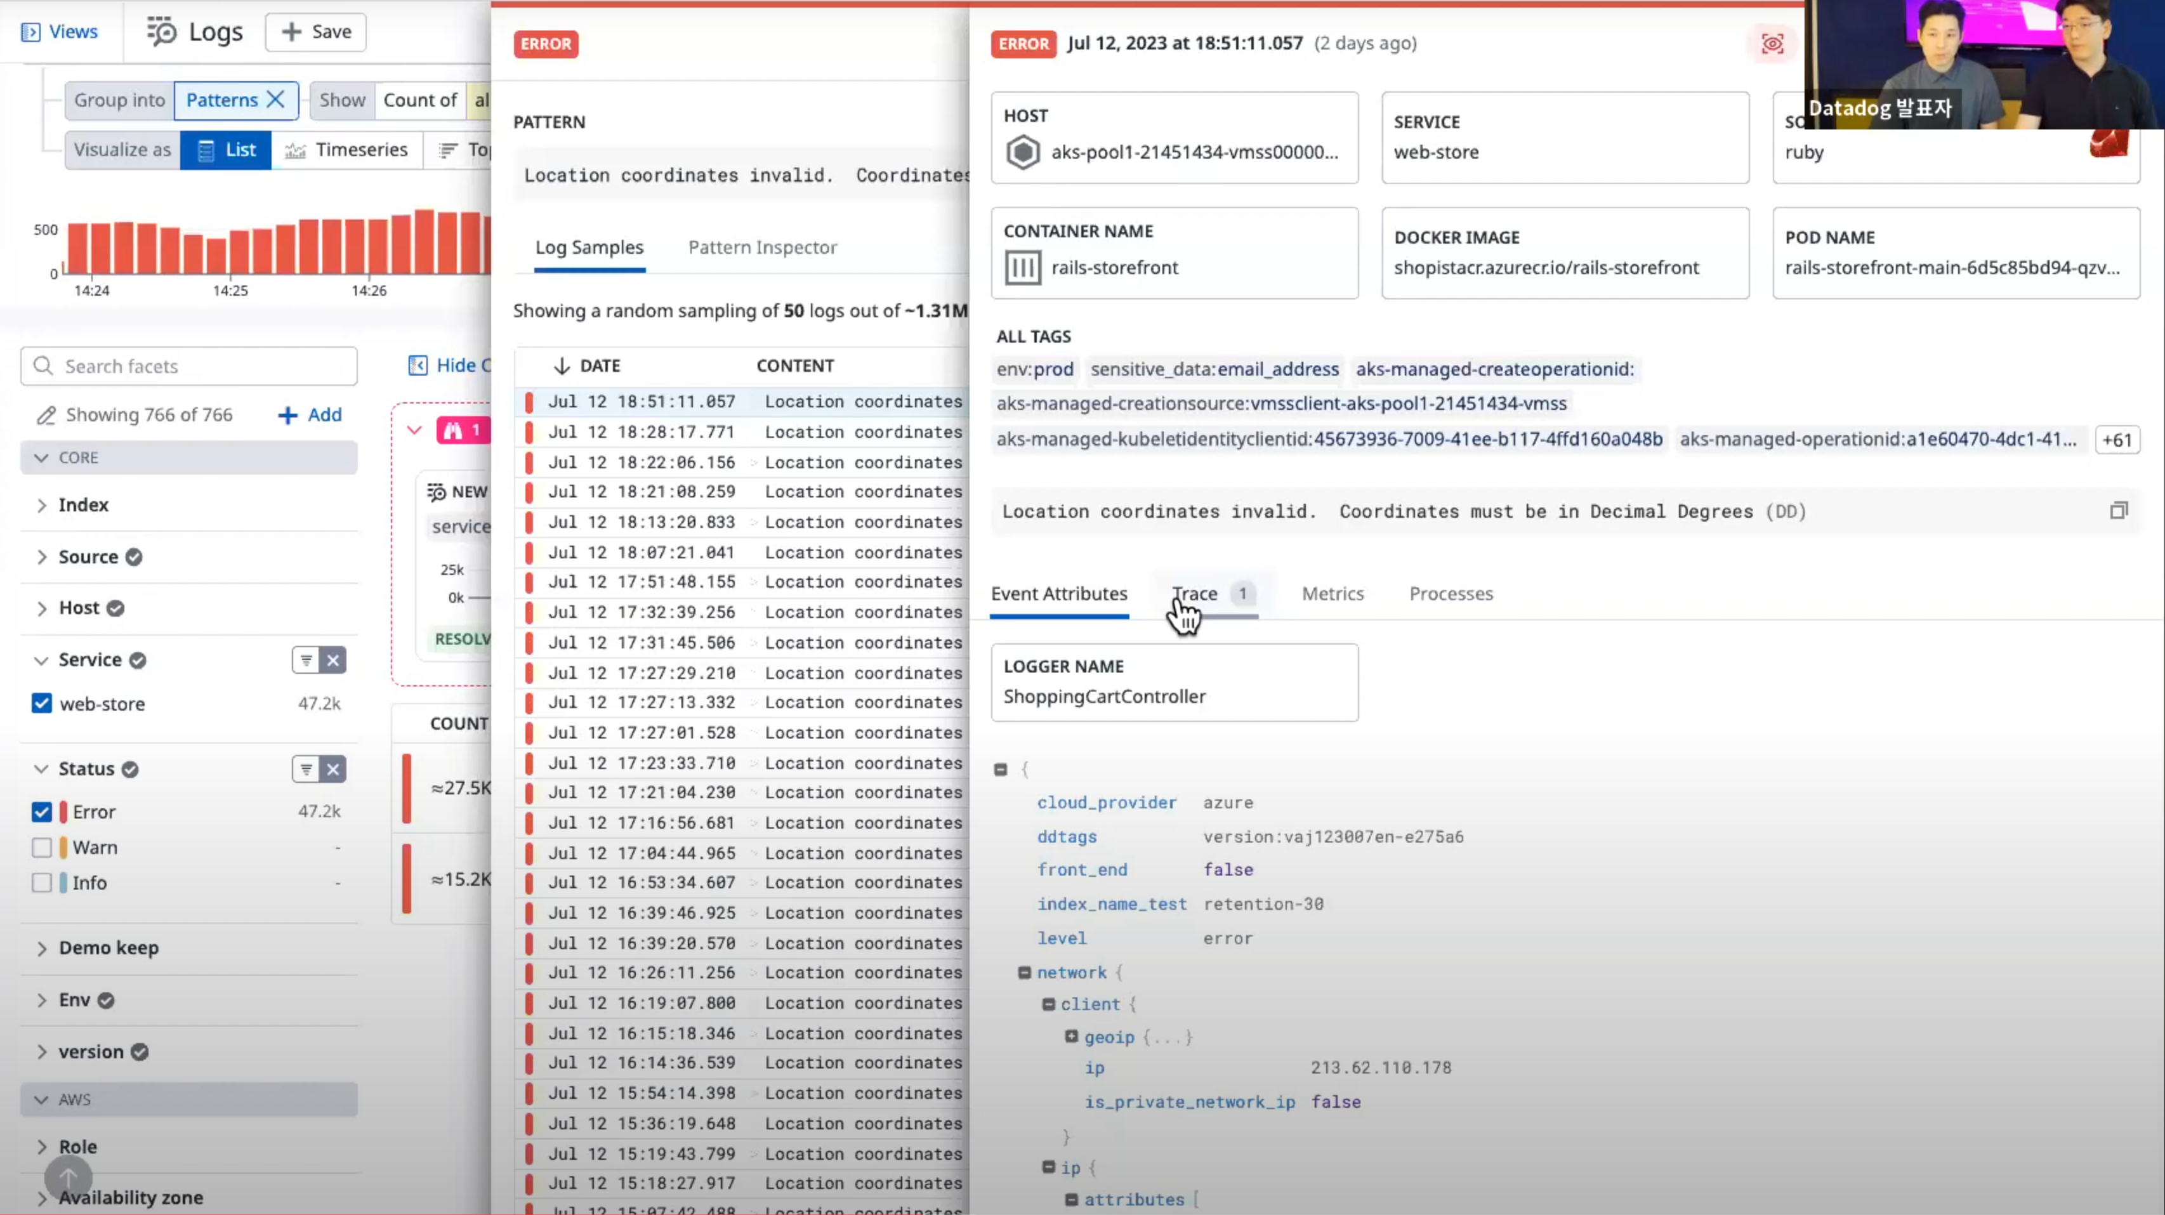Select the Timeseries visualization icon

(x=295, y=150)
